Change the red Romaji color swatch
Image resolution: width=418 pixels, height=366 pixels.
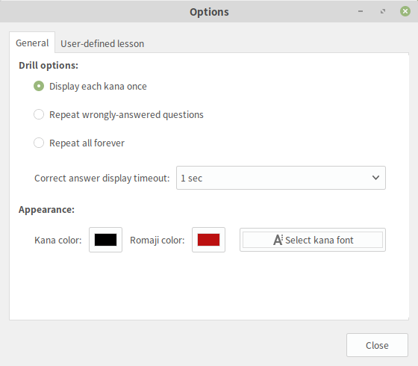pos(208,240)
